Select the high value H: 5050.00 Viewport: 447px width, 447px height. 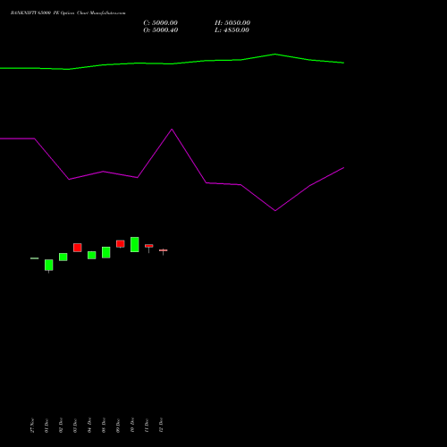(232, 23)
